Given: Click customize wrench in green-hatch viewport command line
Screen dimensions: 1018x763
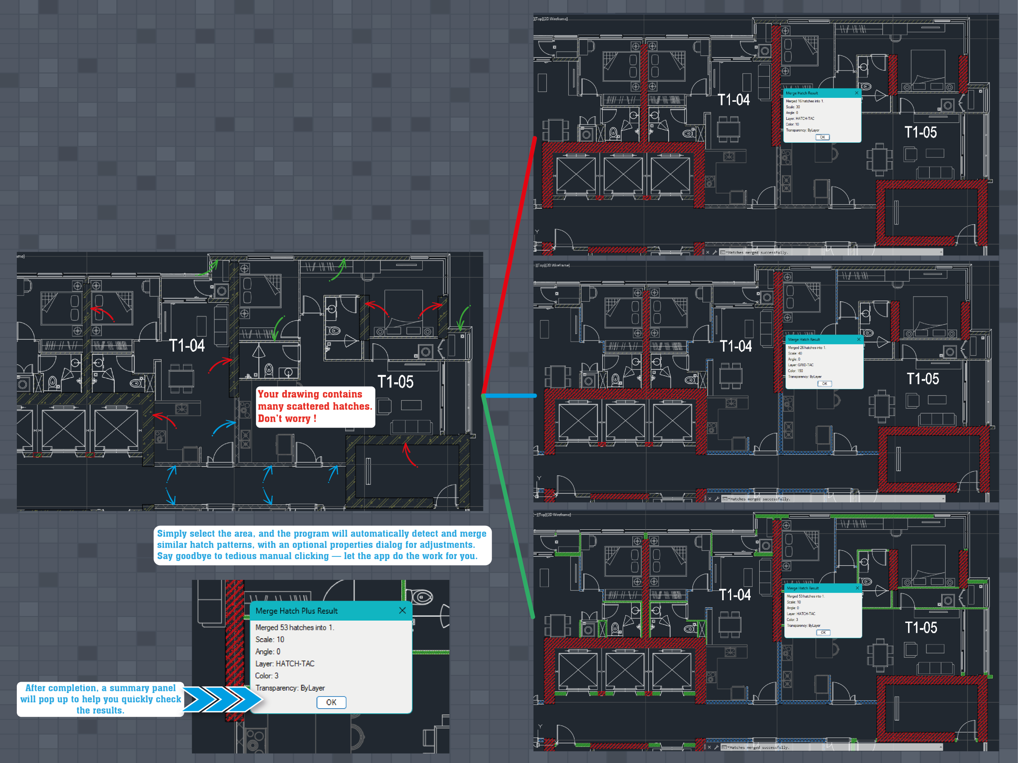Looking at the screenshot, I should pos(717,747).
